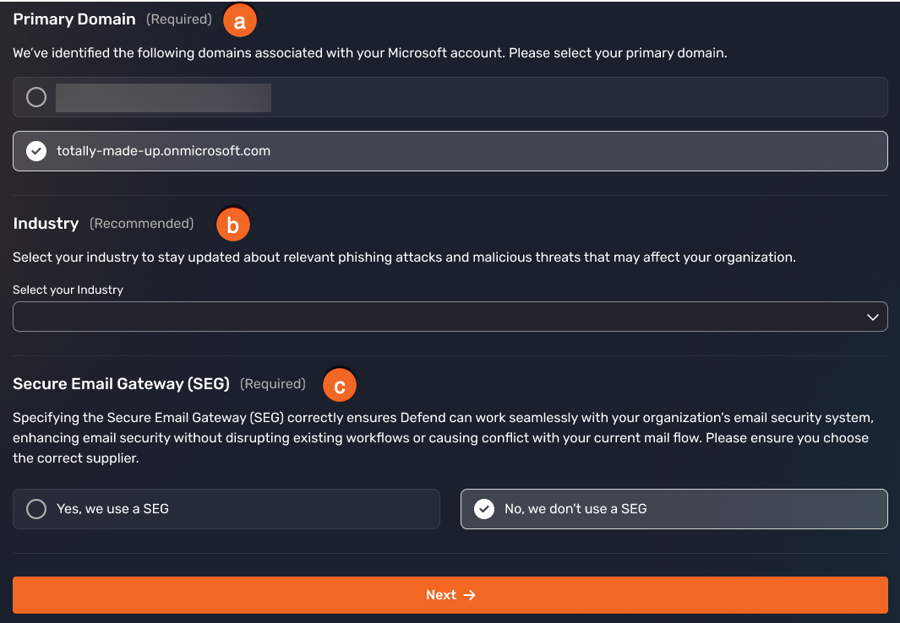Image resolution: width=900 pixels, height=623 pixels.
Task: Click the checkmark icon on the selected domain
Action: click(x=35, y=151)
